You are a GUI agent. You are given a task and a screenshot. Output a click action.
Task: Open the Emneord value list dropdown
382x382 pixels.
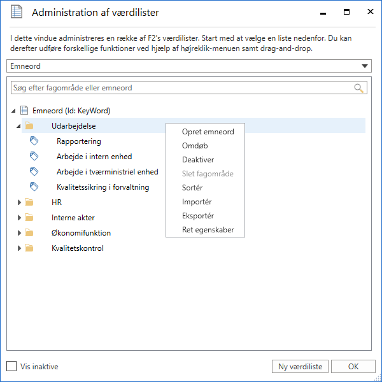365,66
